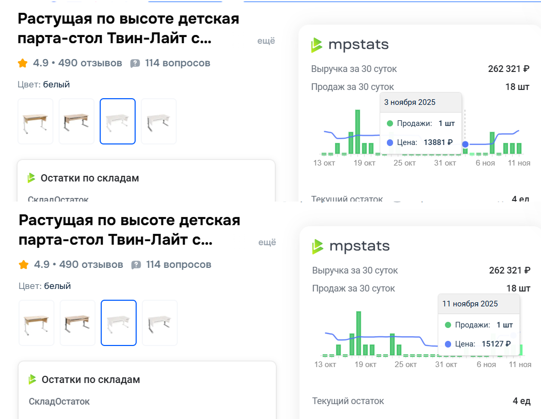541x419 pixels.
Task: Click the product title in lower capture
Action: pyautogui.click(x=129, y=230)
